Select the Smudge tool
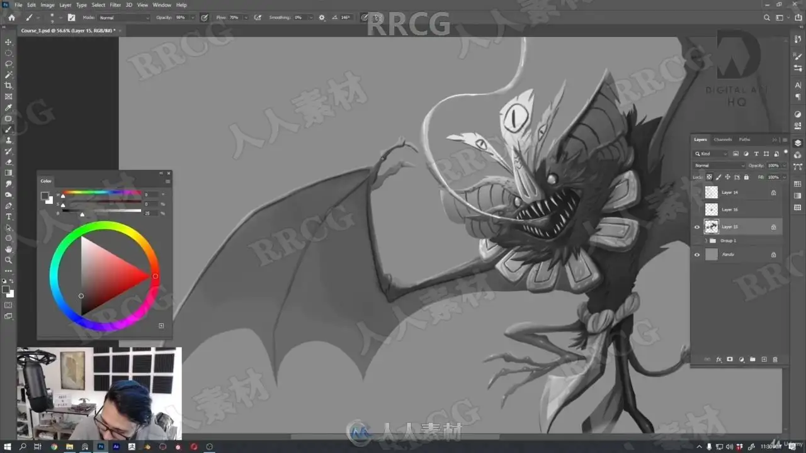The height and width of the screenshot is (453, 806). 8,184
